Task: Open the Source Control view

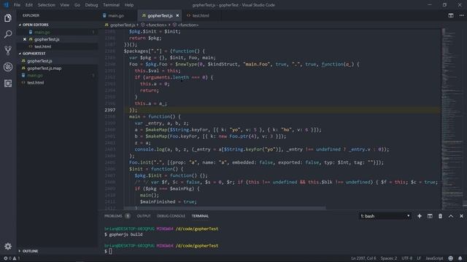Action: click(x=8, y=50)
